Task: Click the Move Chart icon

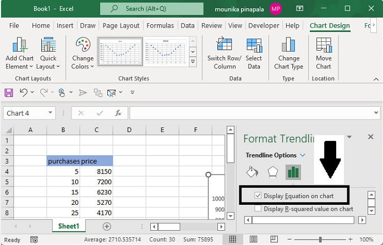Action: pyautogui.click(x=324, y=46)
